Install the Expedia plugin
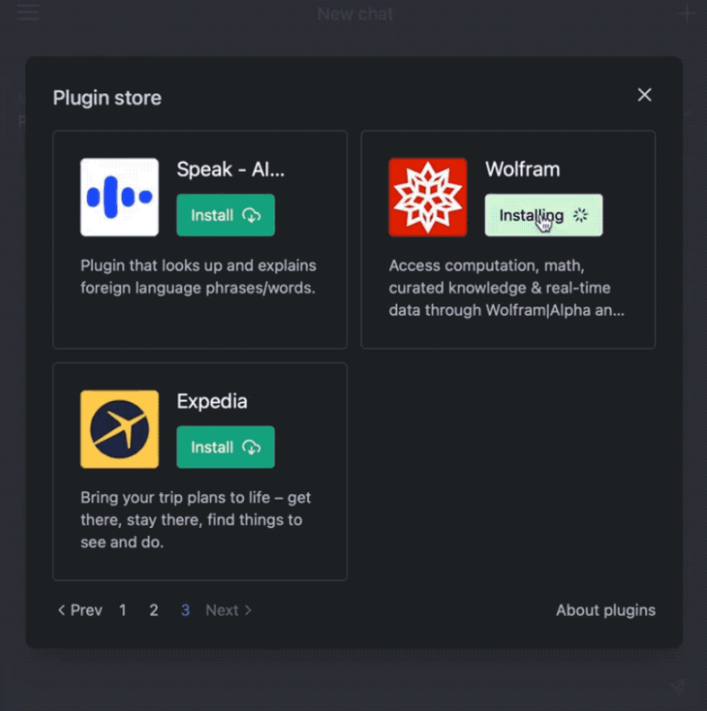 tap(225, 447)
